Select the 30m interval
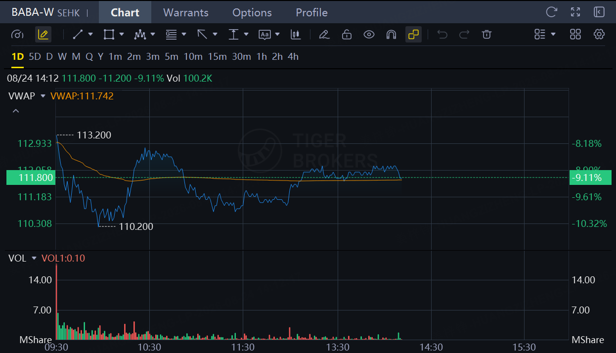616x353 pixels. point(241,57)
